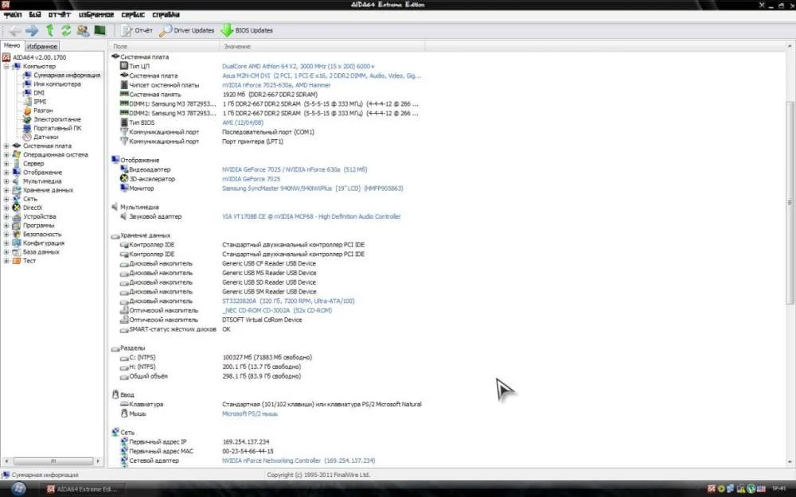Click the tree panel horizontal scrollbar

coord(53,461)
